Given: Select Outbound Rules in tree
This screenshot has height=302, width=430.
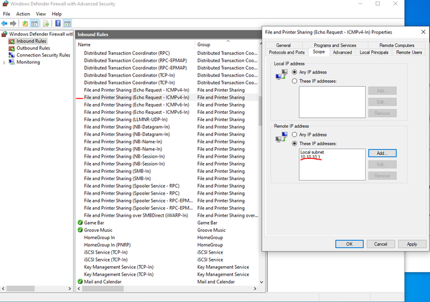Looking at the screenshot, I should click(33, 48).
